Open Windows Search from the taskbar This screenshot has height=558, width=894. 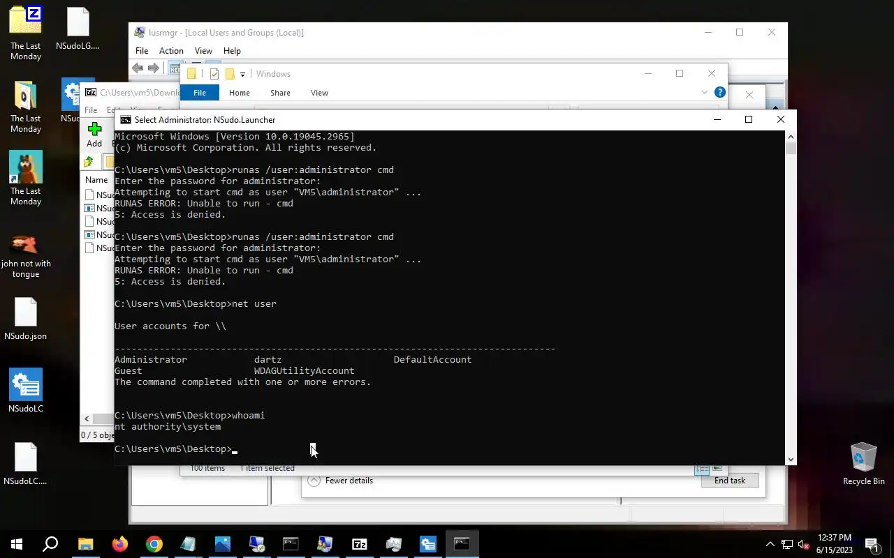[x=50, y=544]
